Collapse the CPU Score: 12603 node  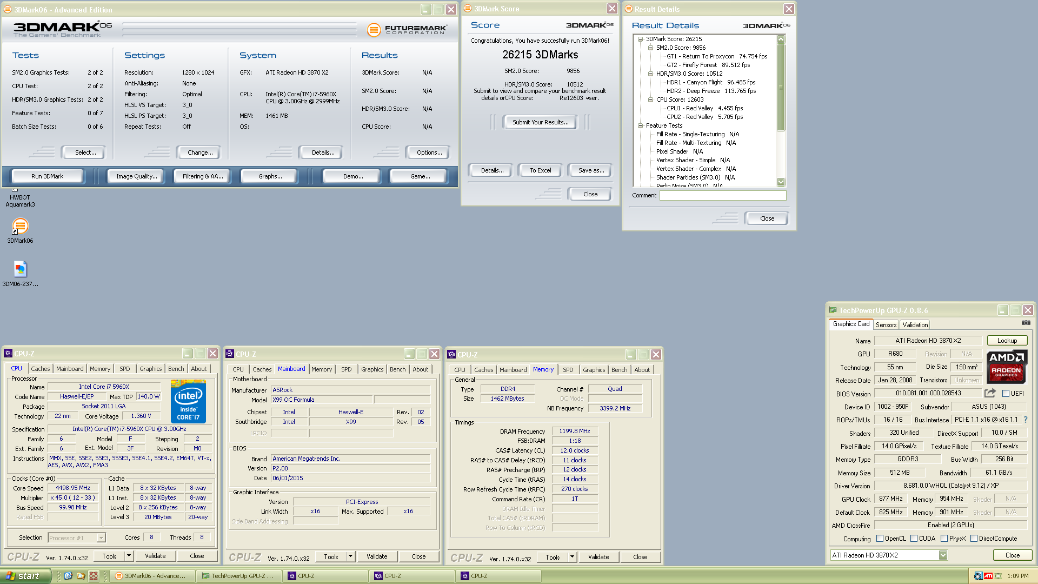(650, 99)
